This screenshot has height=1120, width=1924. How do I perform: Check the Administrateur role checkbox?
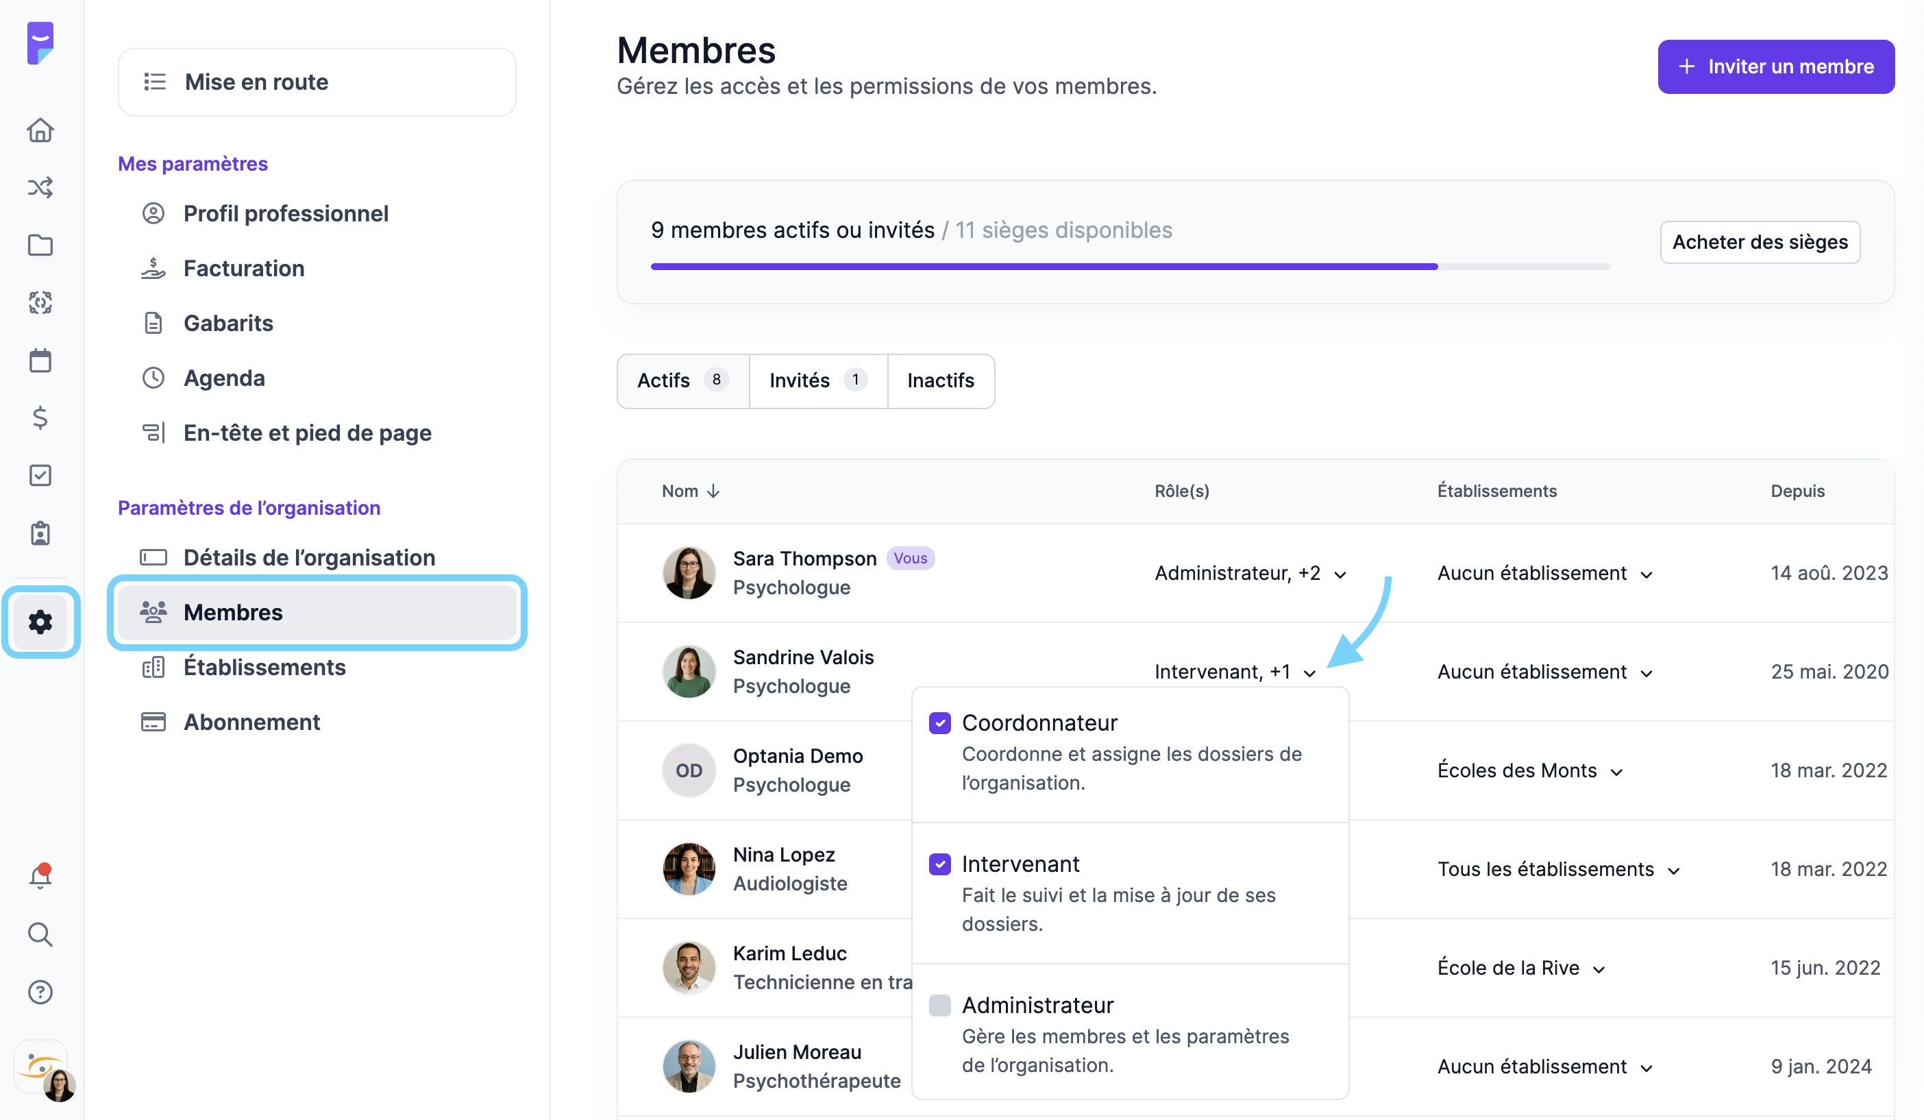[940, 1006]
